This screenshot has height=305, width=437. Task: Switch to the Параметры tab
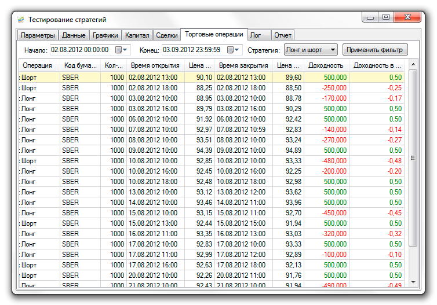(x=38, y=35)
